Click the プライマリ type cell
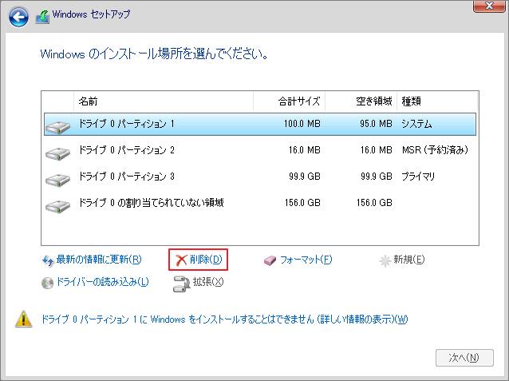509x381 pixels. click(418, 177)
